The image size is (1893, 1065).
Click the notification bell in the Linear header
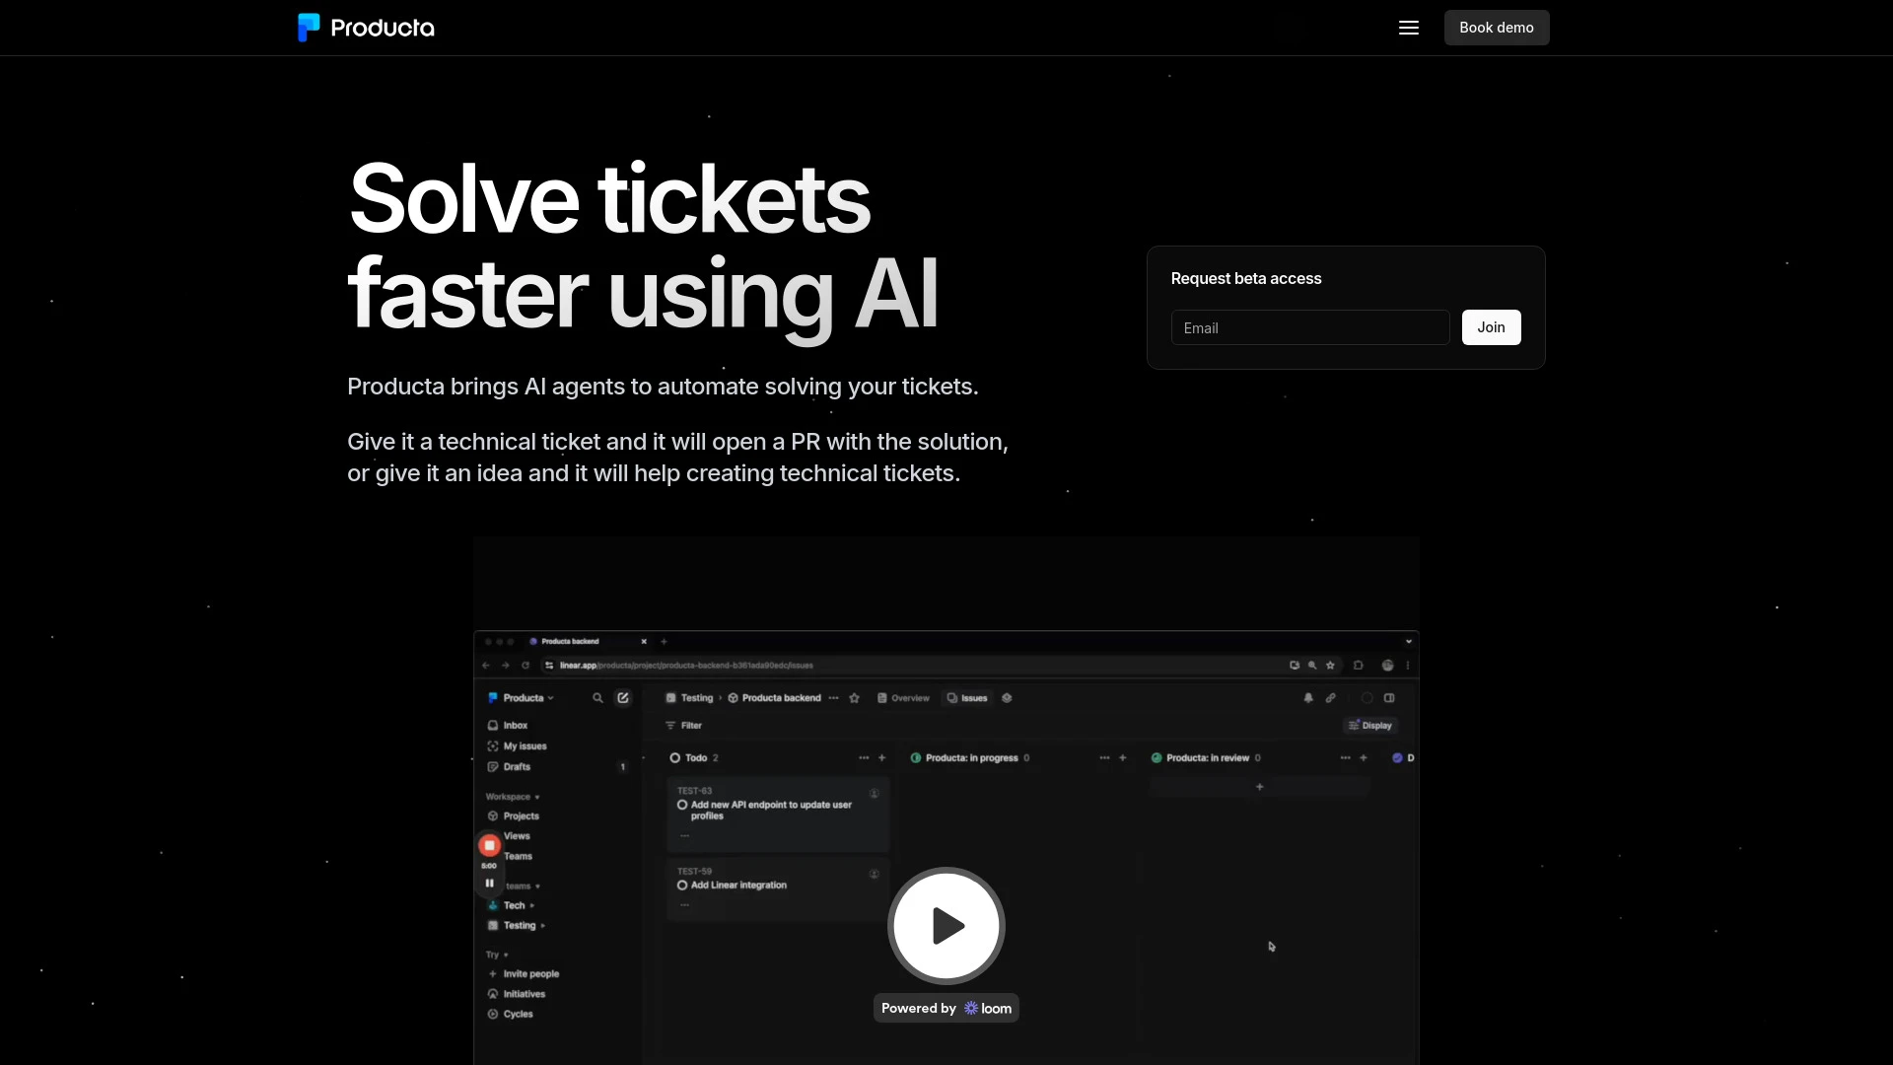[x=1308, y=698]
